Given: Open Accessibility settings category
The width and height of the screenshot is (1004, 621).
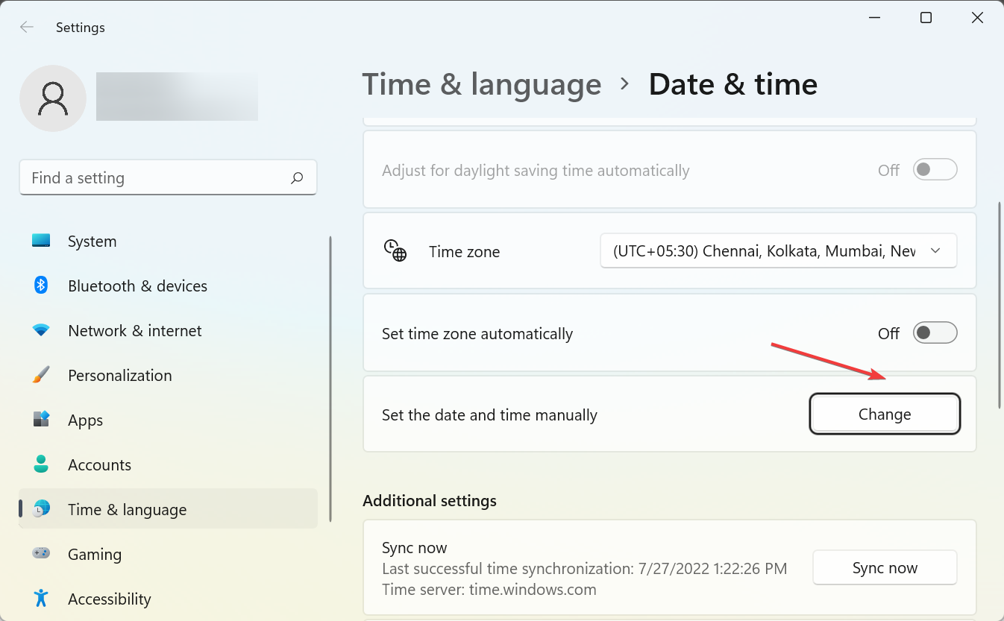Looking at the screenshot, I should coord(168,599).
